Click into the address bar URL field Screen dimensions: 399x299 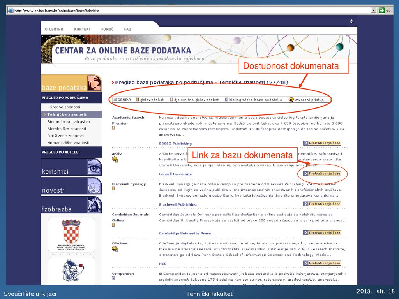point(189,11)
